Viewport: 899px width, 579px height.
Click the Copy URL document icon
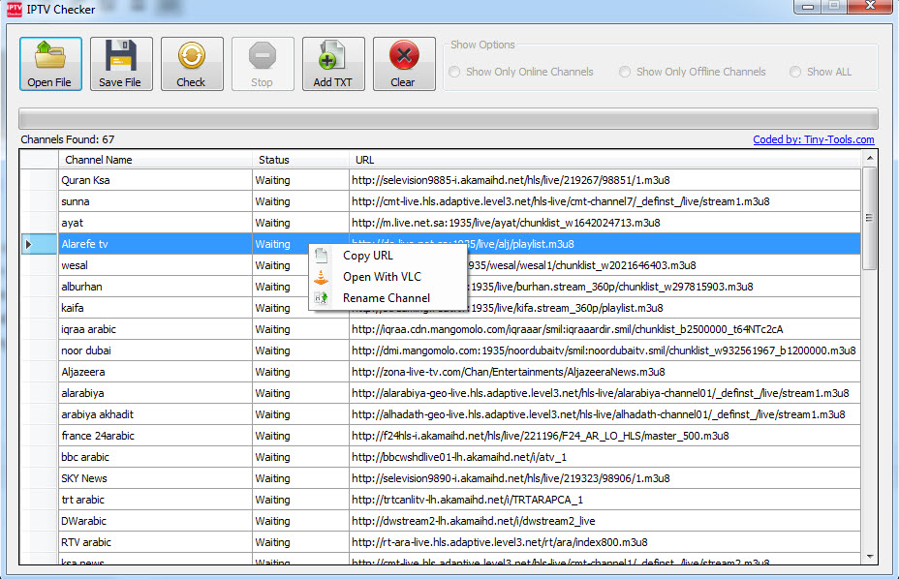(x=322, y=256)
